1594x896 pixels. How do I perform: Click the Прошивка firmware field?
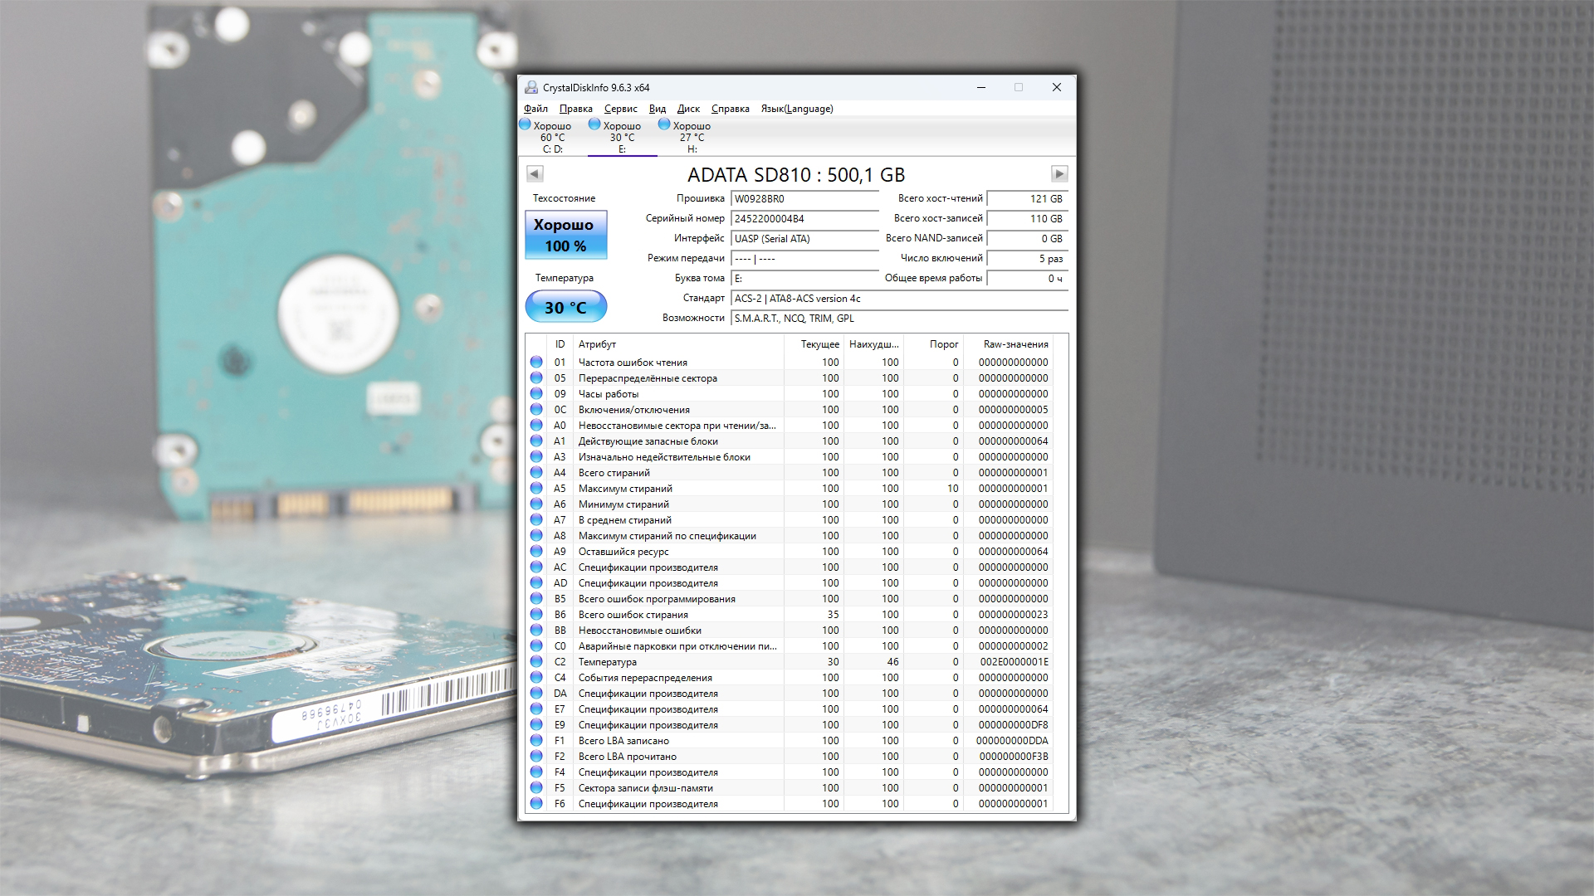804,199
